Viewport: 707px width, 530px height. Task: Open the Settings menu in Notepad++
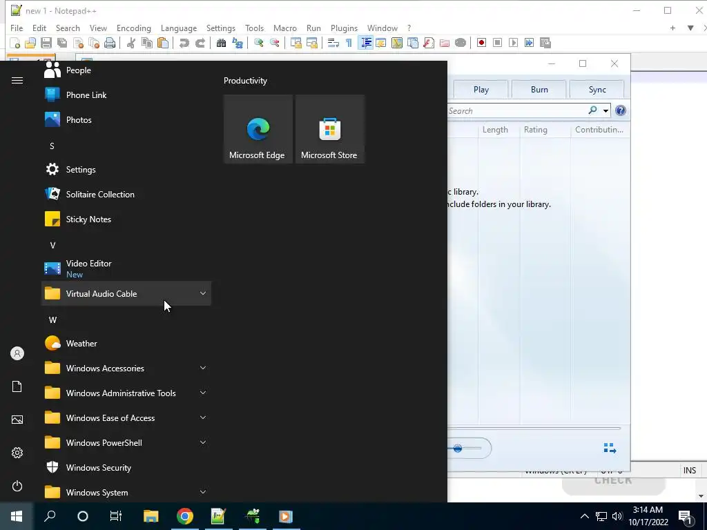coord(220,28)
